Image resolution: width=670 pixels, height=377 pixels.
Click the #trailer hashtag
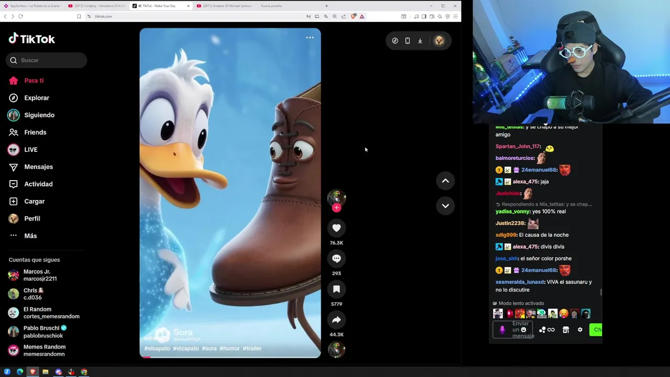tap(252, 349)
